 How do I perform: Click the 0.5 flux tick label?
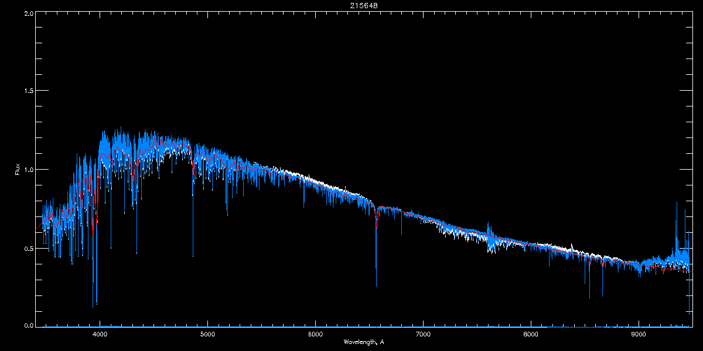(28, 248)
